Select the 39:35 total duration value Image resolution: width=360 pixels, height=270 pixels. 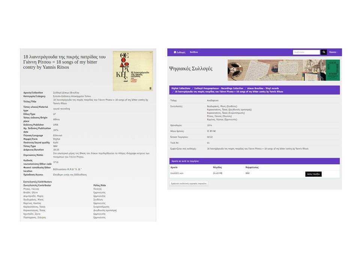click(x=56, y=150)
